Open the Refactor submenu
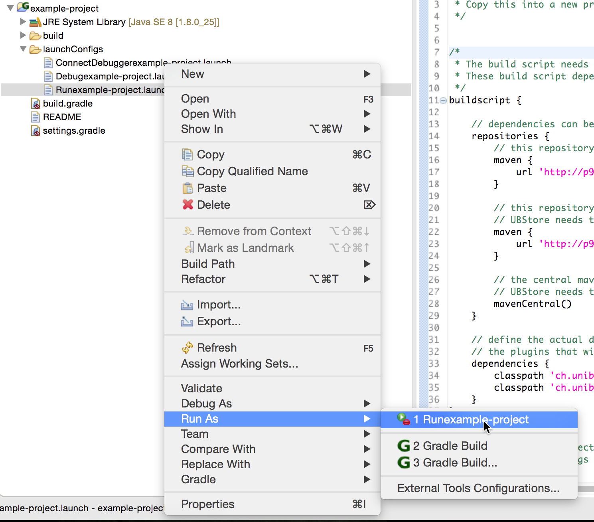594x522 pixels. (272, 279)
